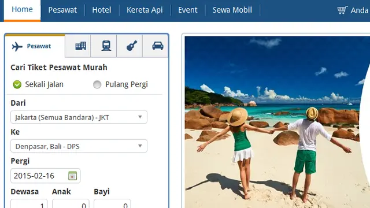Go to Pesawat in top navigation bar
Image resolution: width=370 pixels, height=208 pixels.
62,10
